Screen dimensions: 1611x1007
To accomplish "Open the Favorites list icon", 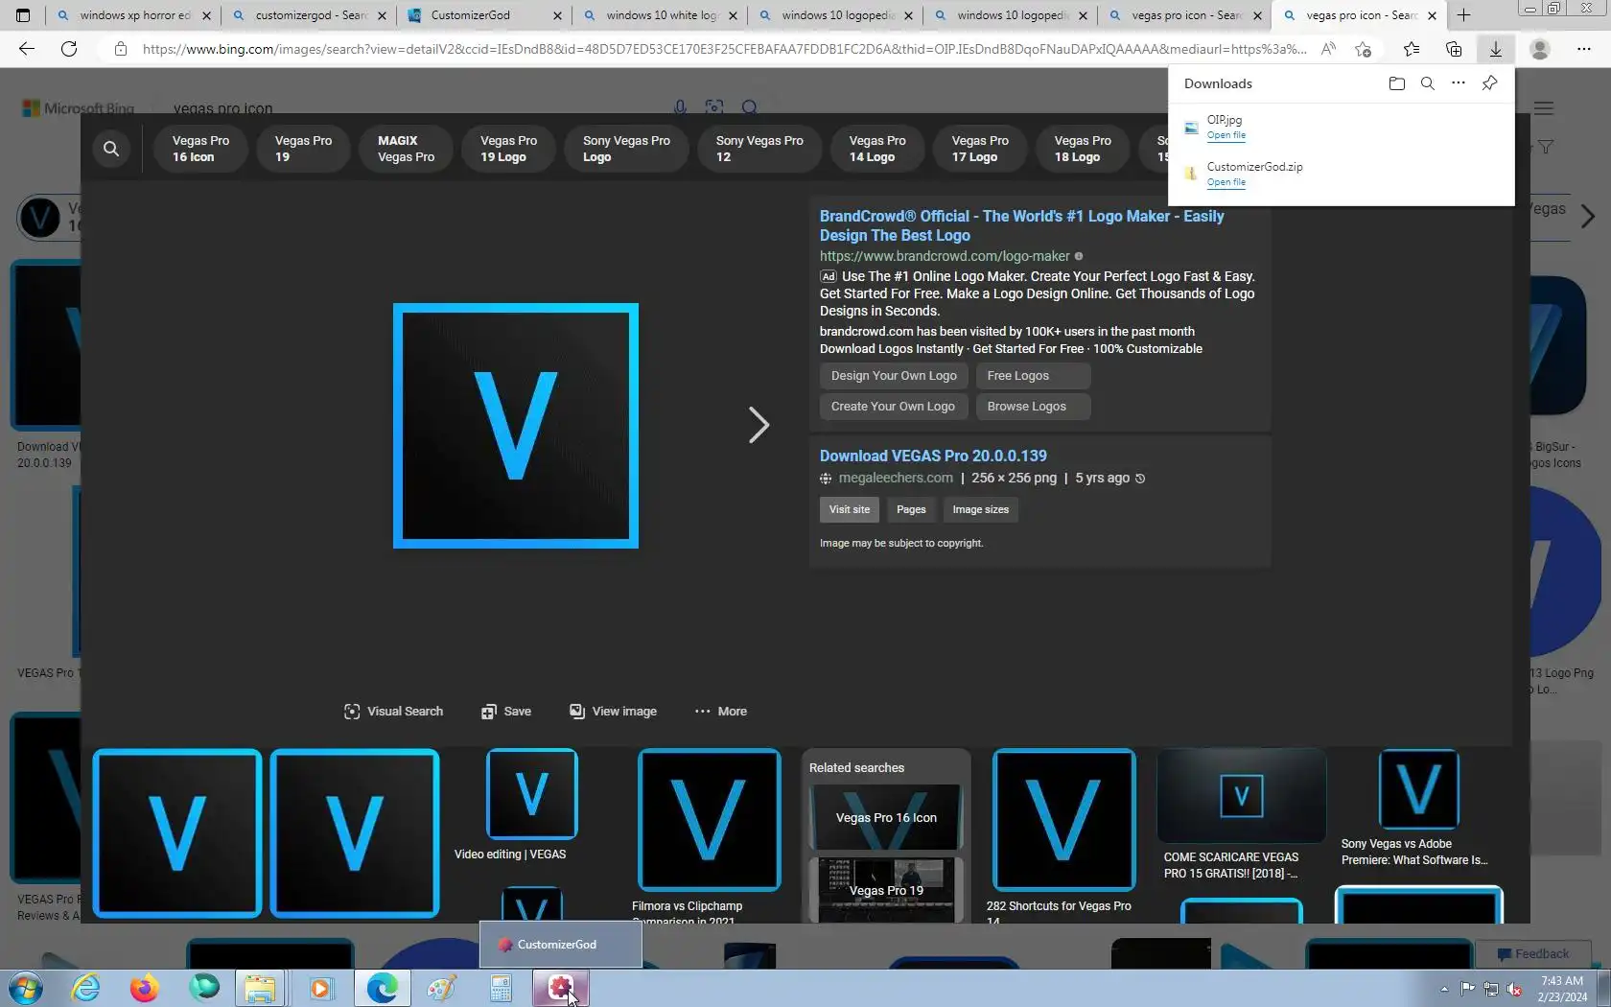I will 1412,49.
